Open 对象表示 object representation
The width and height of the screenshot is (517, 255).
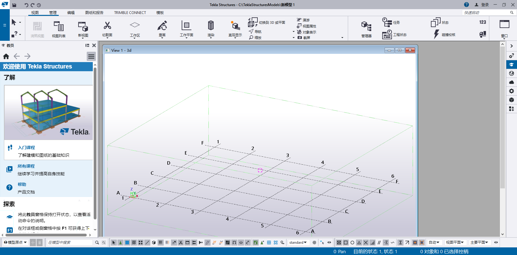pos(307,32)
